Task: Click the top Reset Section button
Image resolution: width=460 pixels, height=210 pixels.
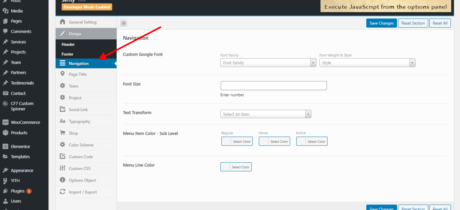Action: (x=413, y=23)
